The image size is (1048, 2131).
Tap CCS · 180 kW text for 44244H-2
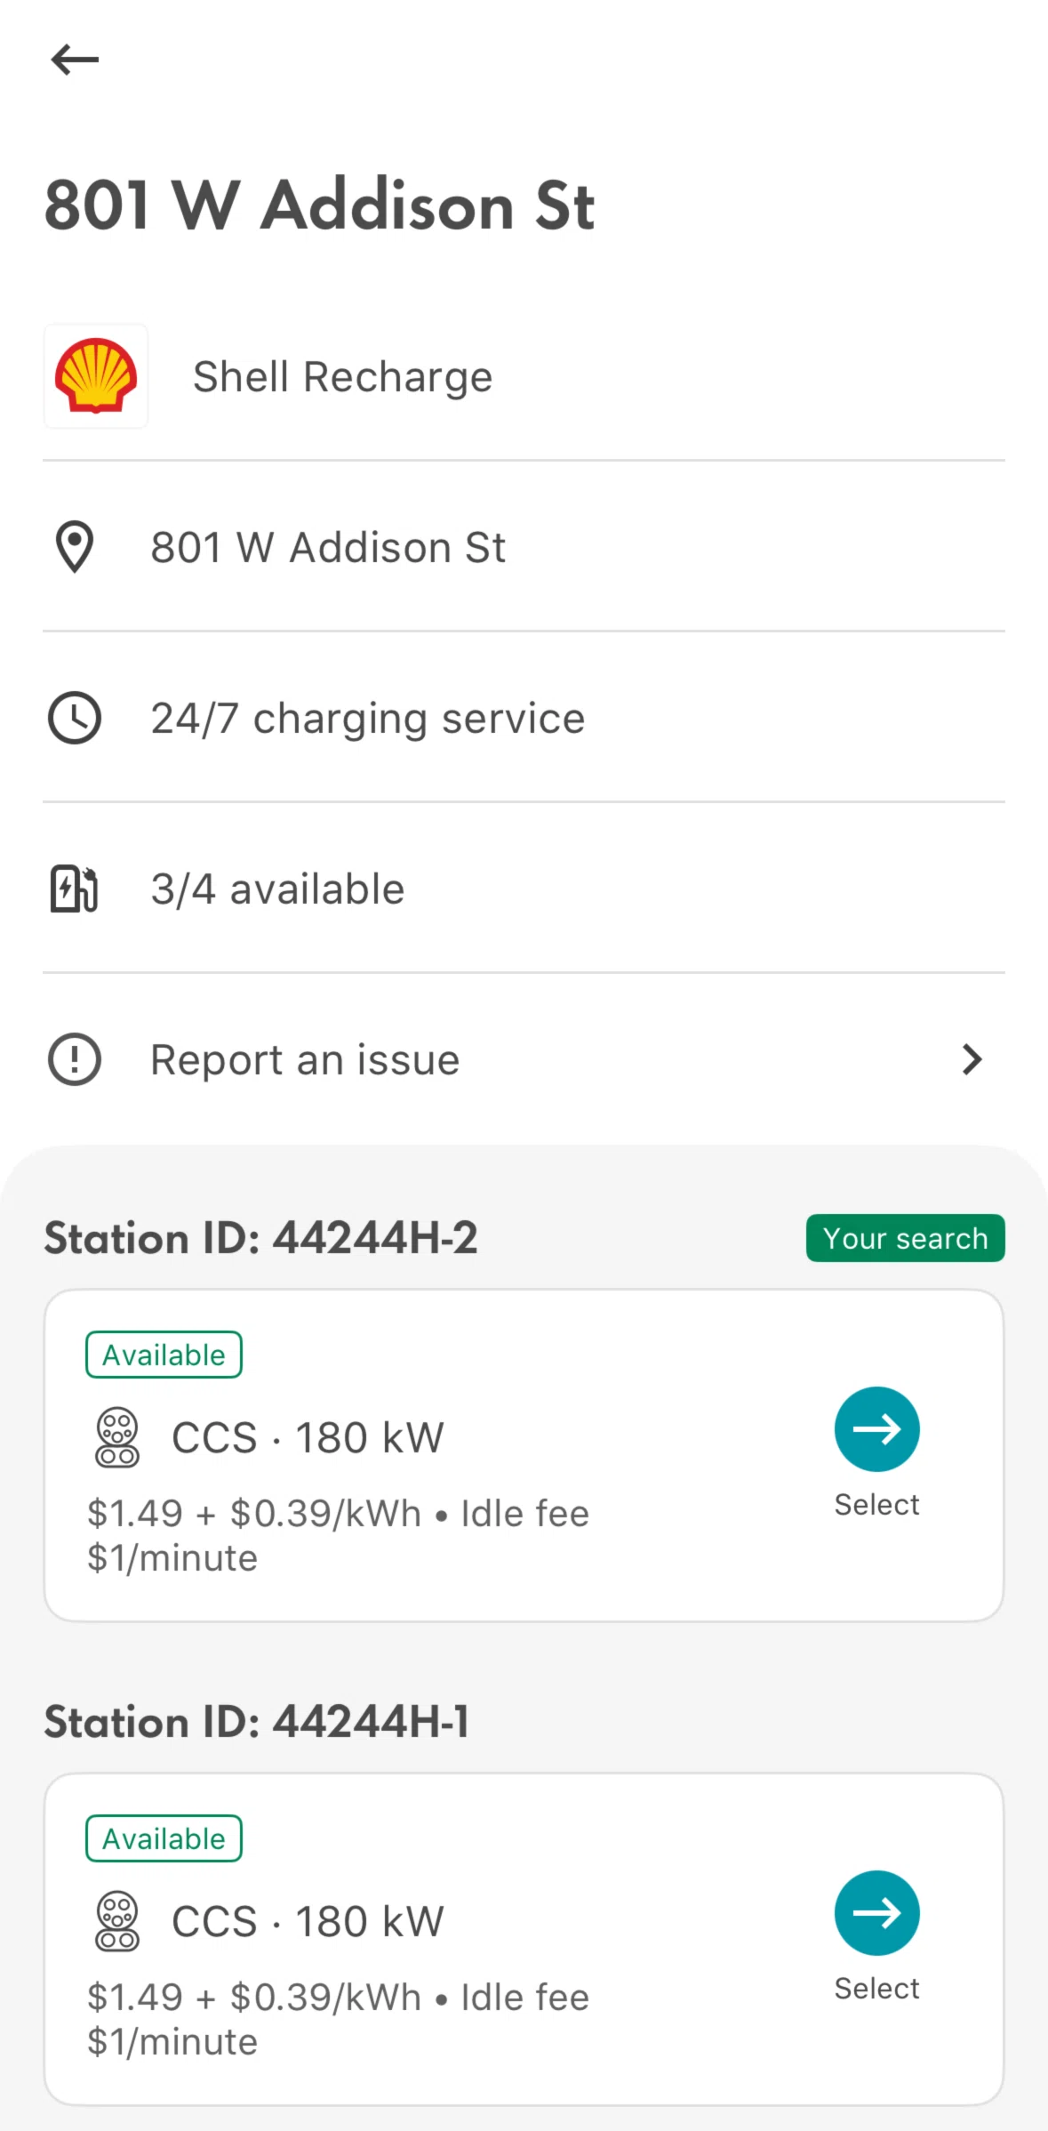coord(308,1437)
